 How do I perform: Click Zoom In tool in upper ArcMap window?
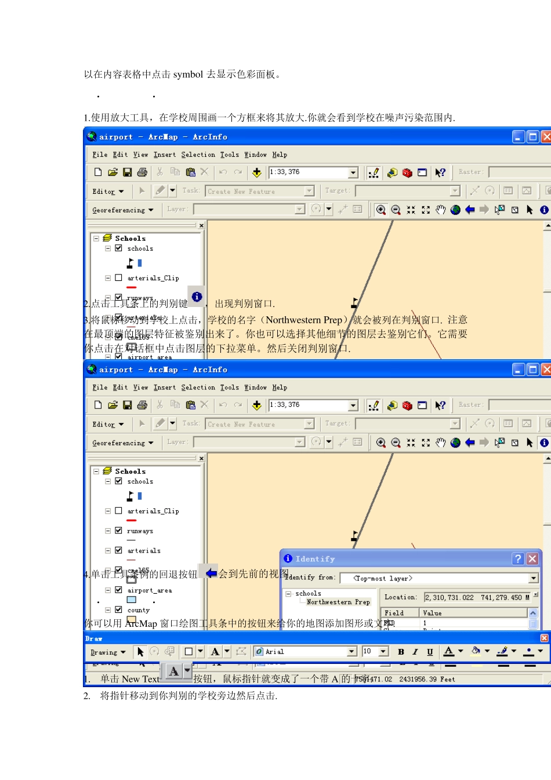pos(380,210)
